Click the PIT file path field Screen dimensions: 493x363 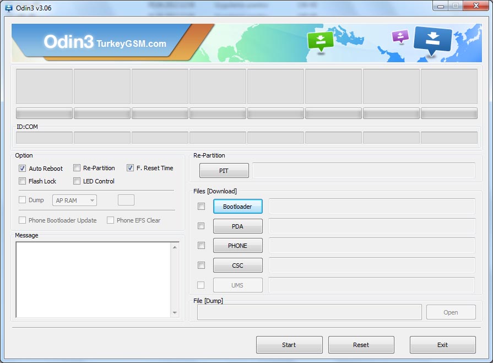[x=364, y=171]
